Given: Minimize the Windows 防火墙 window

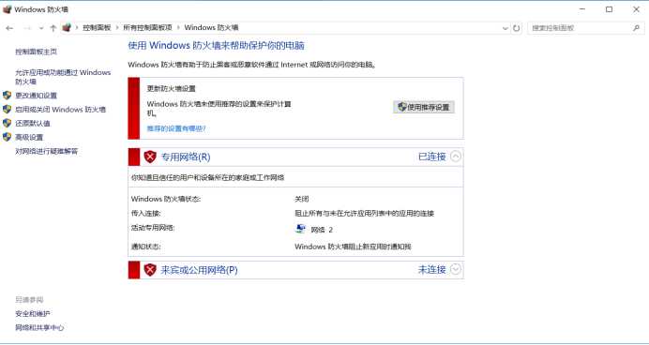Looking at the screenshot, I should [582, 9].
